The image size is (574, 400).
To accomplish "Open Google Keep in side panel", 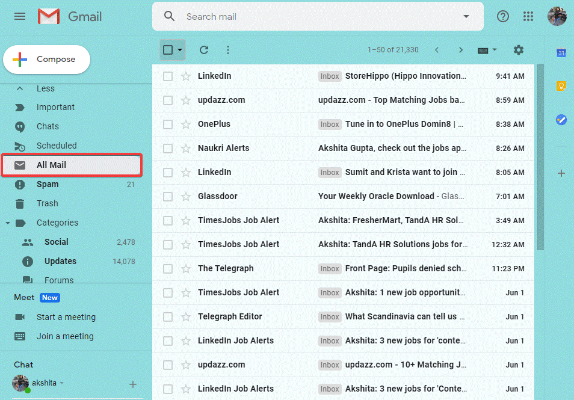I will tap(561, 86).
